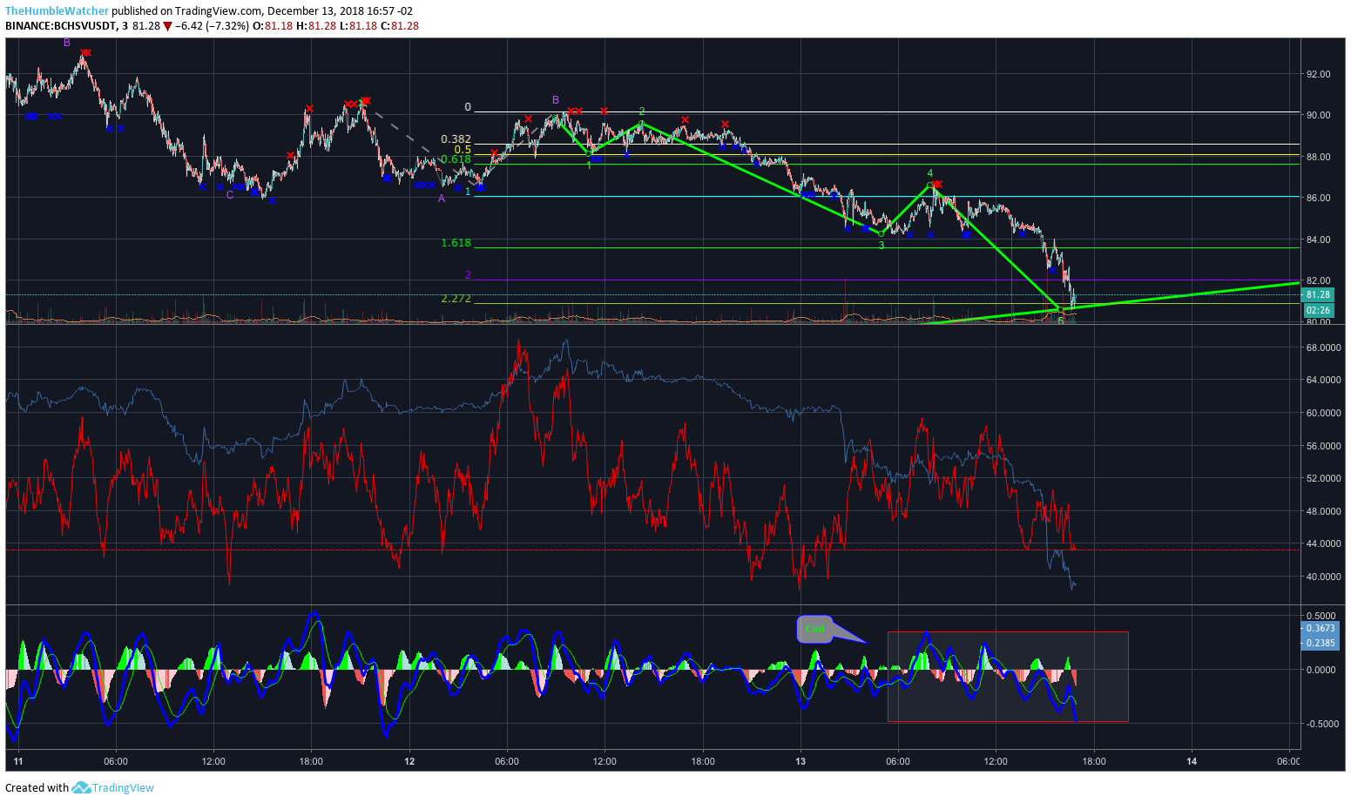This screenshot has width=1351, height=803.
Task: Click the 68.0000 oscillator axis label
Action: tap(1322, 348)
